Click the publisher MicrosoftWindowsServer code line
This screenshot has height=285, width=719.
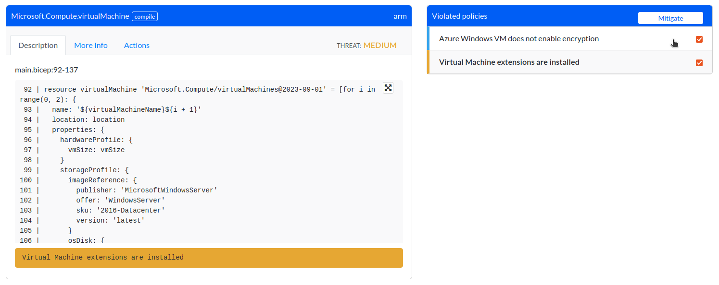pyautogui.click(x=147, y=190)
